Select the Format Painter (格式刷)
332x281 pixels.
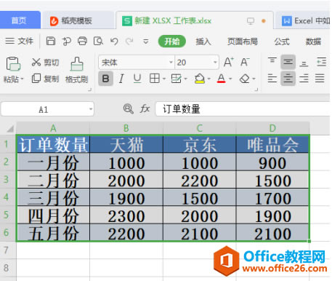point(76,70)
